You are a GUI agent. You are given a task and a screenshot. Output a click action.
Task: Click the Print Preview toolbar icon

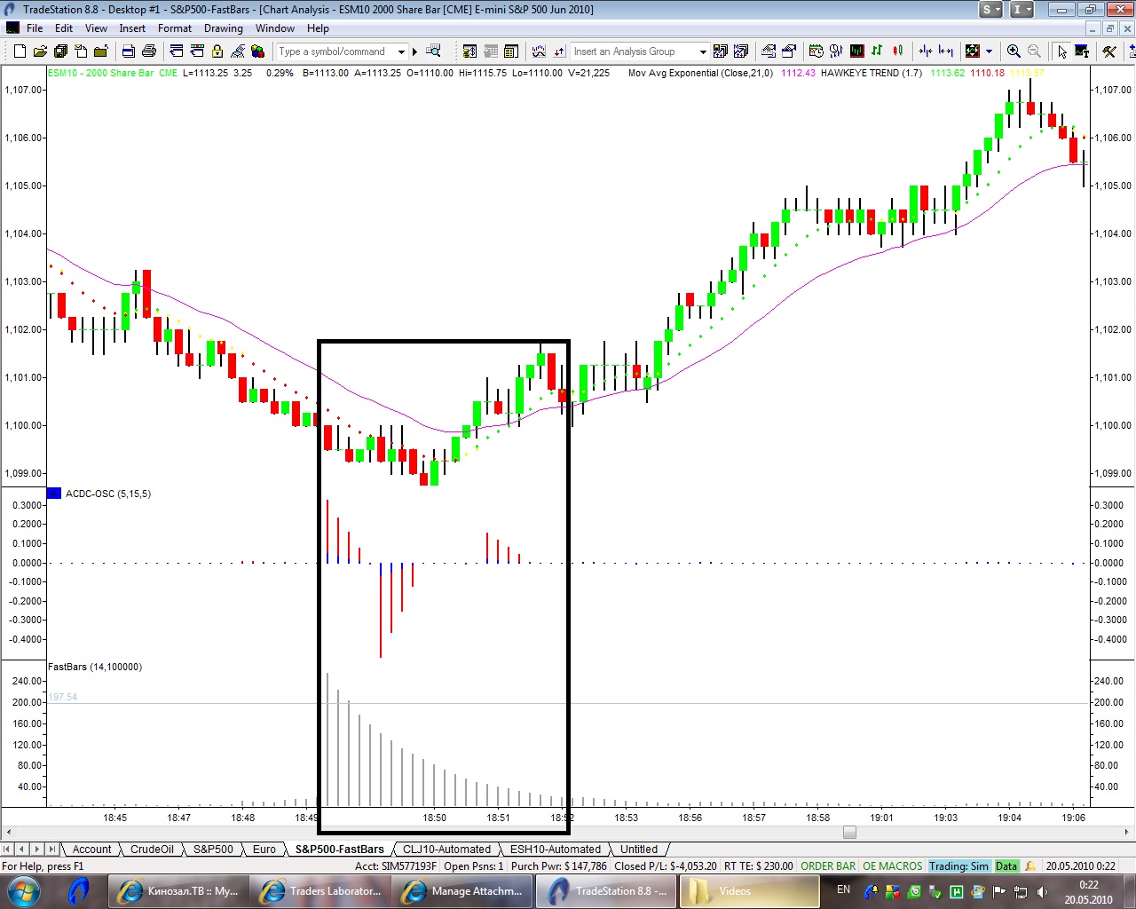click(x=129, y=51)
